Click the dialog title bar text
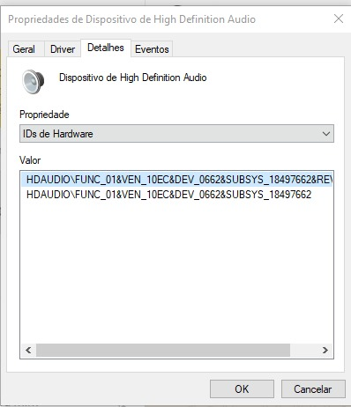Screen dimensions: 351x407 pos(131,19)
